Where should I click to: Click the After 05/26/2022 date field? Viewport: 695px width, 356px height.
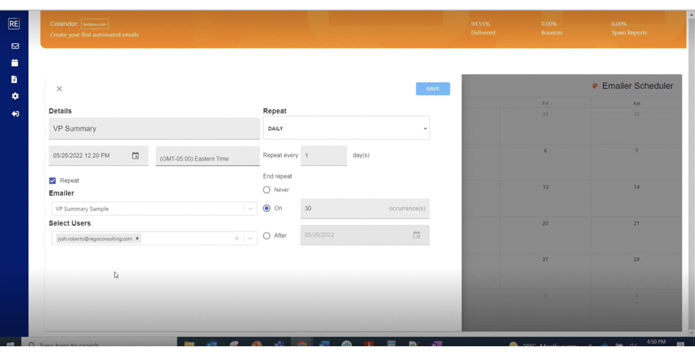(365, 235)
